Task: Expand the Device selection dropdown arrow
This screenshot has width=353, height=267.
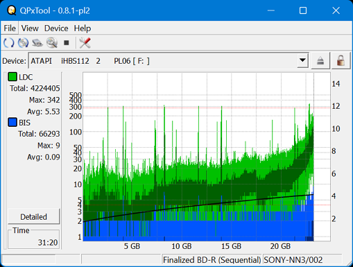Action: [302, 60]
